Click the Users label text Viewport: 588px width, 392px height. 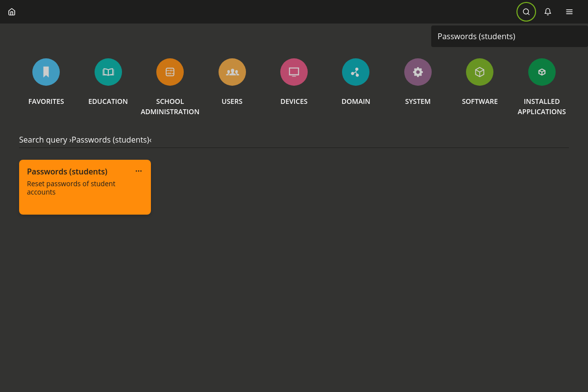(x=232, y=101)
